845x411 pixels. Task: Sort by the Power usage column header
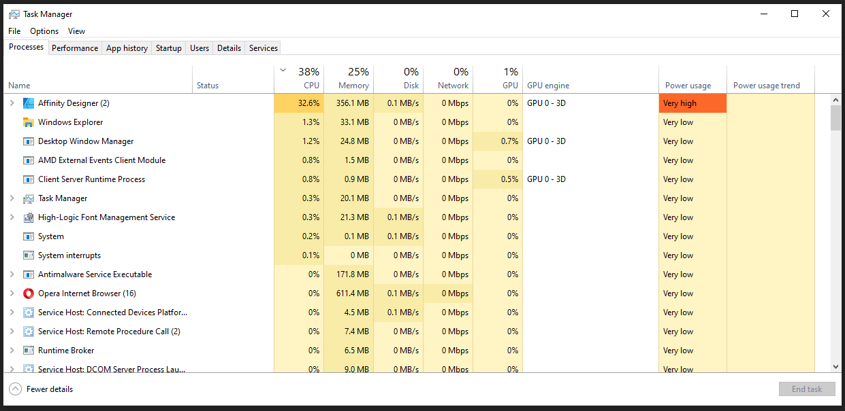pos(692,79)
